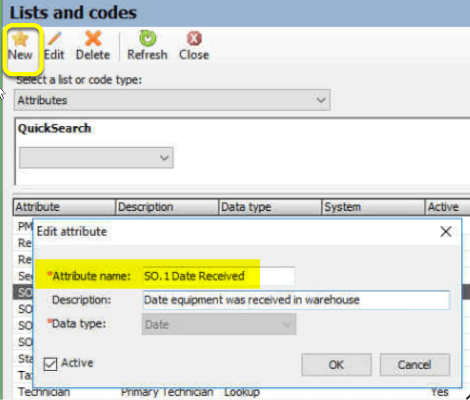Close the Edit attribute dialog with X

445,232
